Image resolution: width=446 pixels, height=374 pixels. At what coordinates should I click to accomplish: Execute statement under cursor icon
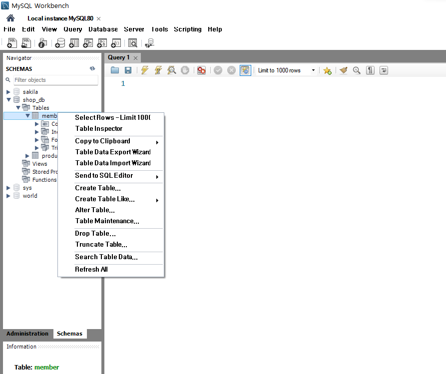point(158,70)
